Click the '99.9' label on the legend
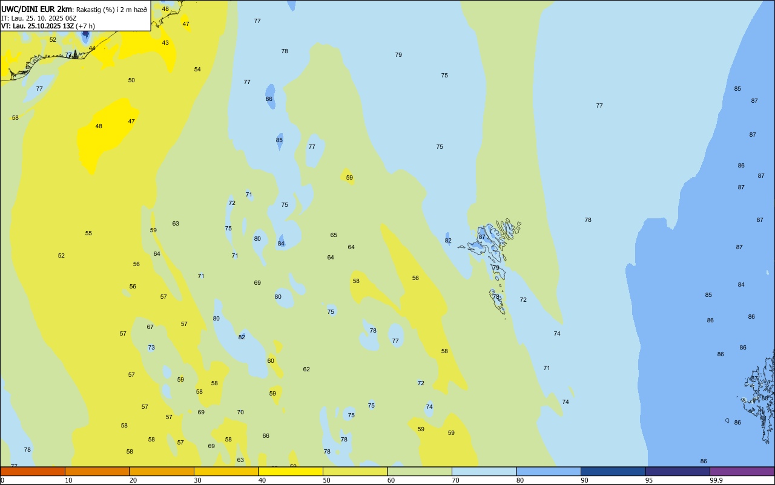775x485 pixels. point(716,480)
